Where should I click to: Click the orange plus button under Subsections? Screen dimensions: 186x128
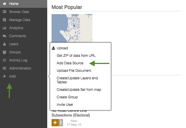tap(55, 123)
